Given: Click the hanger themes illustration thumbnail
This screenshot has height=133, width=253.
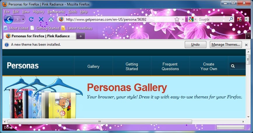Looking at the screenshot, I should click(x=43, y=98).
